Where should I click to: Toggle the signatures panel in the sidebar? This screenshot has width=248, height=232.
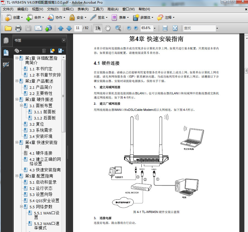(x=6, y=64)
